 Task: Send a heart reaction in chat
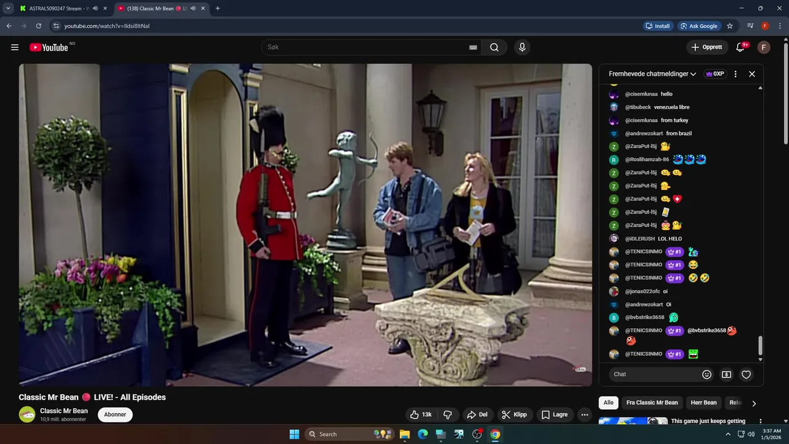[x=746, y=374]
